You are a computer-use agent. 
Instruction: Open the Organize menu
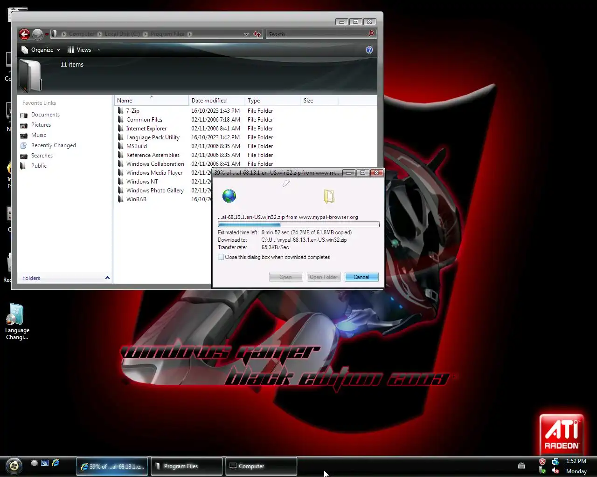[41, 50]
